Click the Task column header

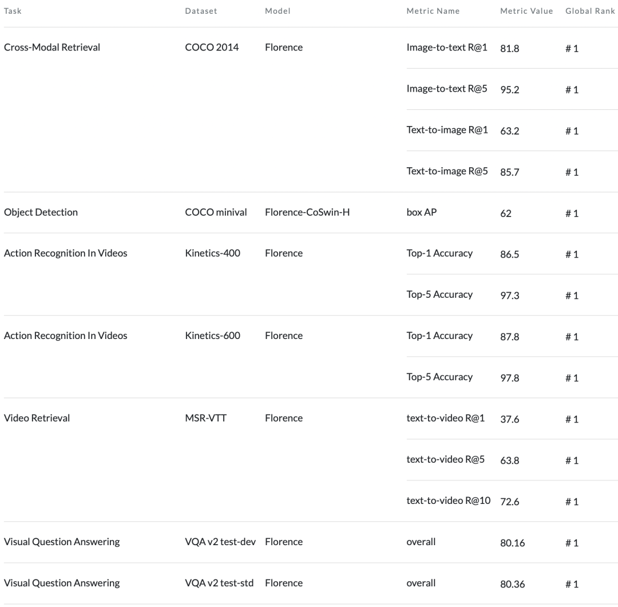pos(12,11)
